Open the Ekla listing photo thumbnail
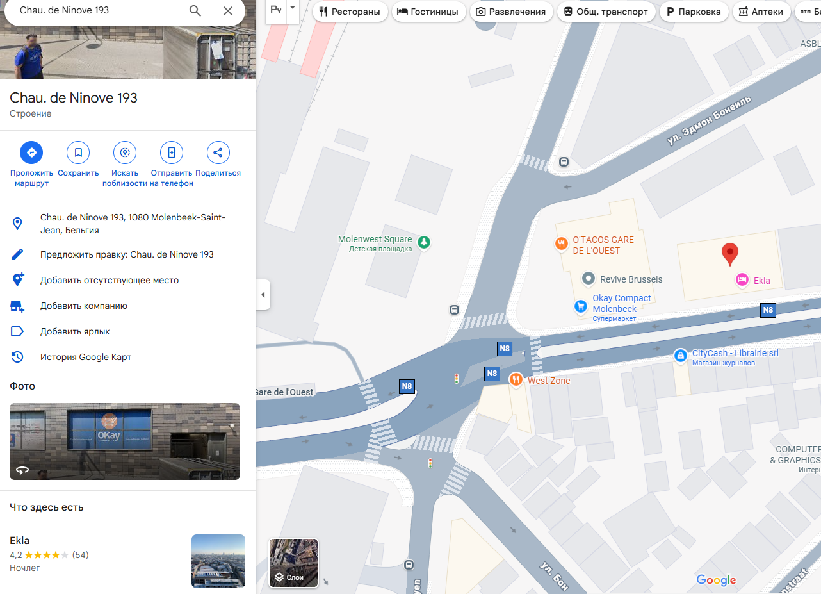 coord(218,561)
